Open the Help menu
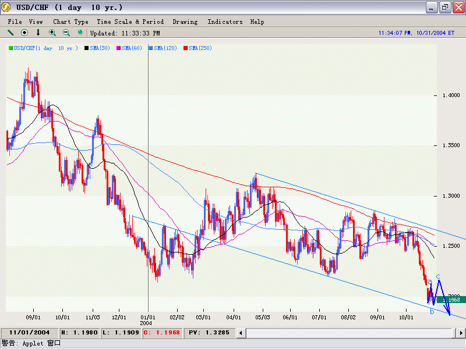Image resolution: width=466 pixels, height=349 pixels. tap(257, 22)
